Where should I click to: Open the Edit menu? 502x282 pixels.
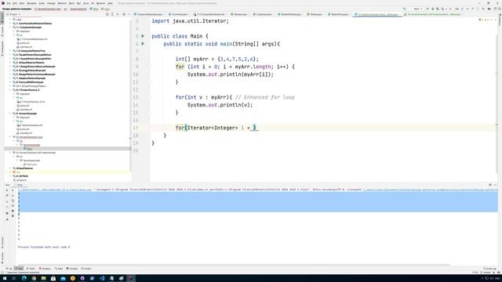(x=15, y=3)
